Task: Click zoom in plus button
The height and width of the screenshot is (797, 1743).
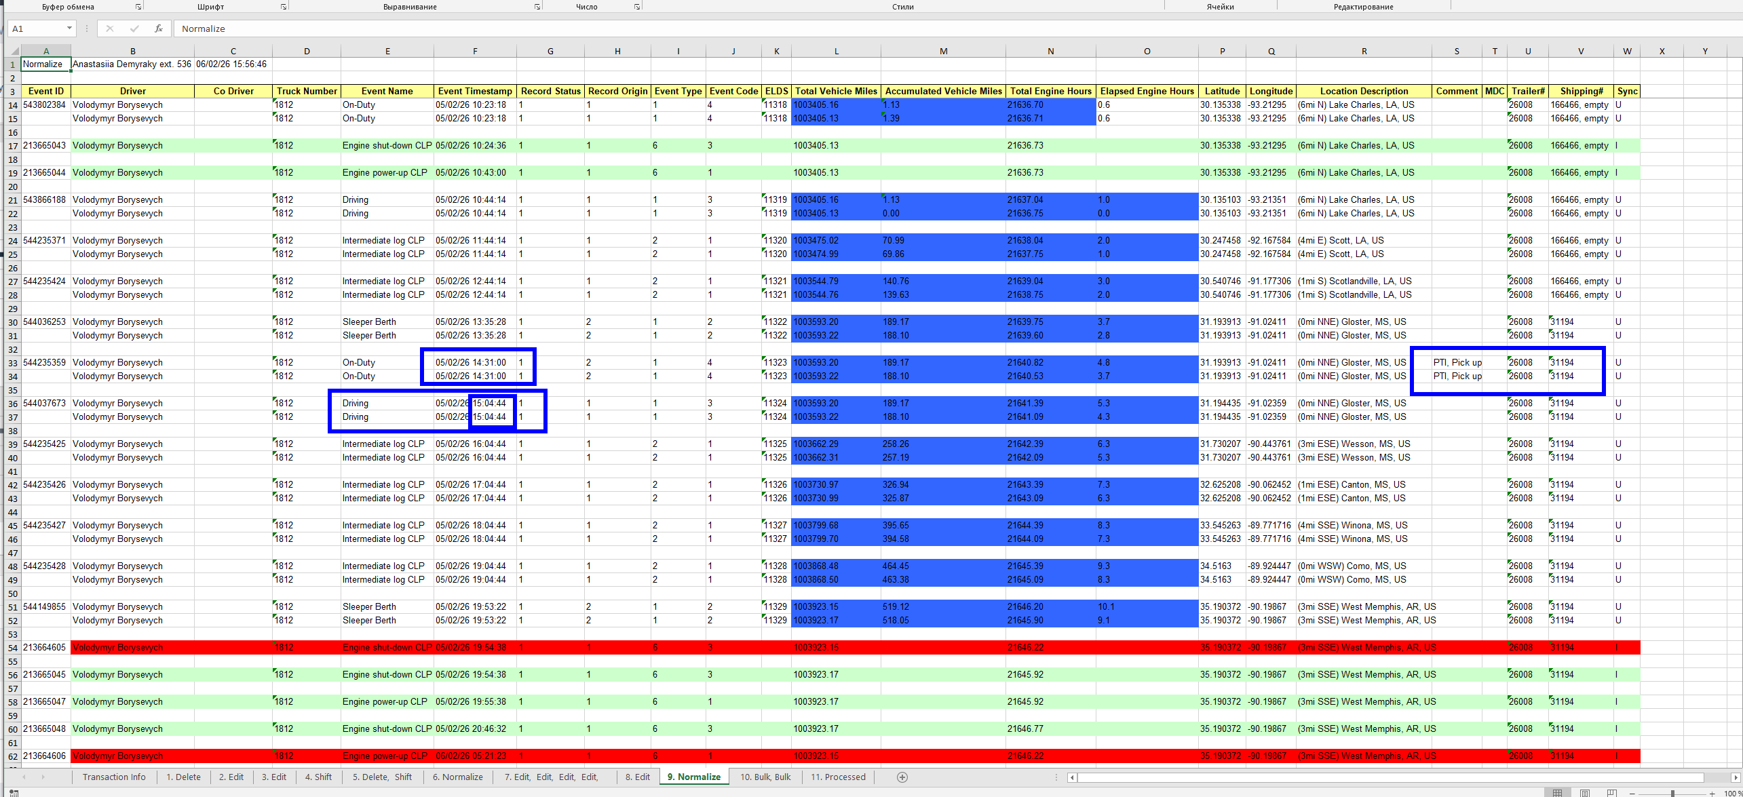Action: click(1712, 793)
